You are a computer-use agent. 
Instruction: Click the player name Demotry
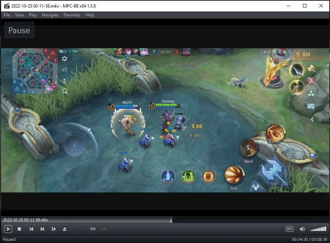point(168,101)
